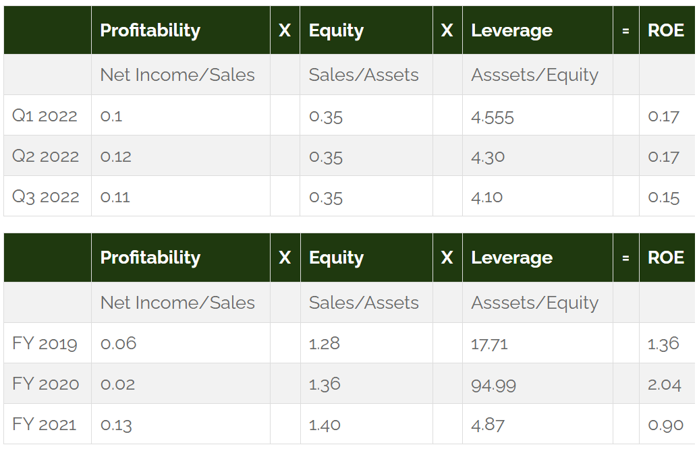Click Q1 2022 leverage value 4.555
697x449 pixels.
[x=492, y=117]
